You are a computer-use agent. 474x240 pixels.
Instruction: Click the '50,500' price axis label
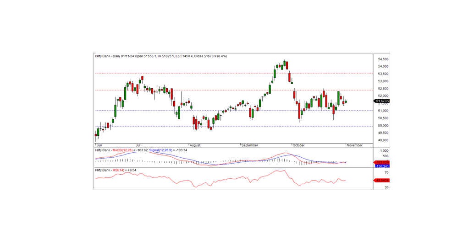coord(383,118)
